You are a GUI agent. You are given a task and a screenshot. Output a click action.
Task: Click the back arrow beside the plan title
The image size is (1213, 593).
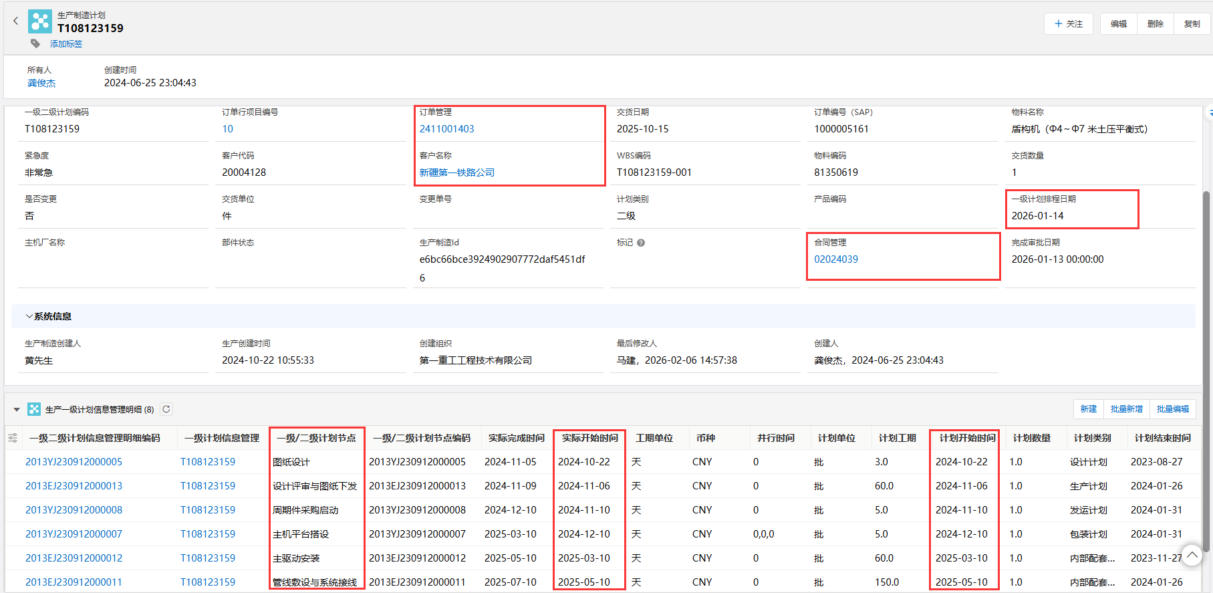coord(16,21)
